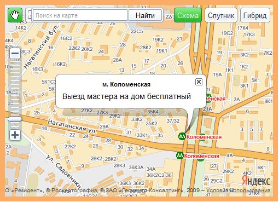Screen dimensions: 279x202
Task: Click the zoom in plus button
Action: pyautogui.click(x=15, y=135)
